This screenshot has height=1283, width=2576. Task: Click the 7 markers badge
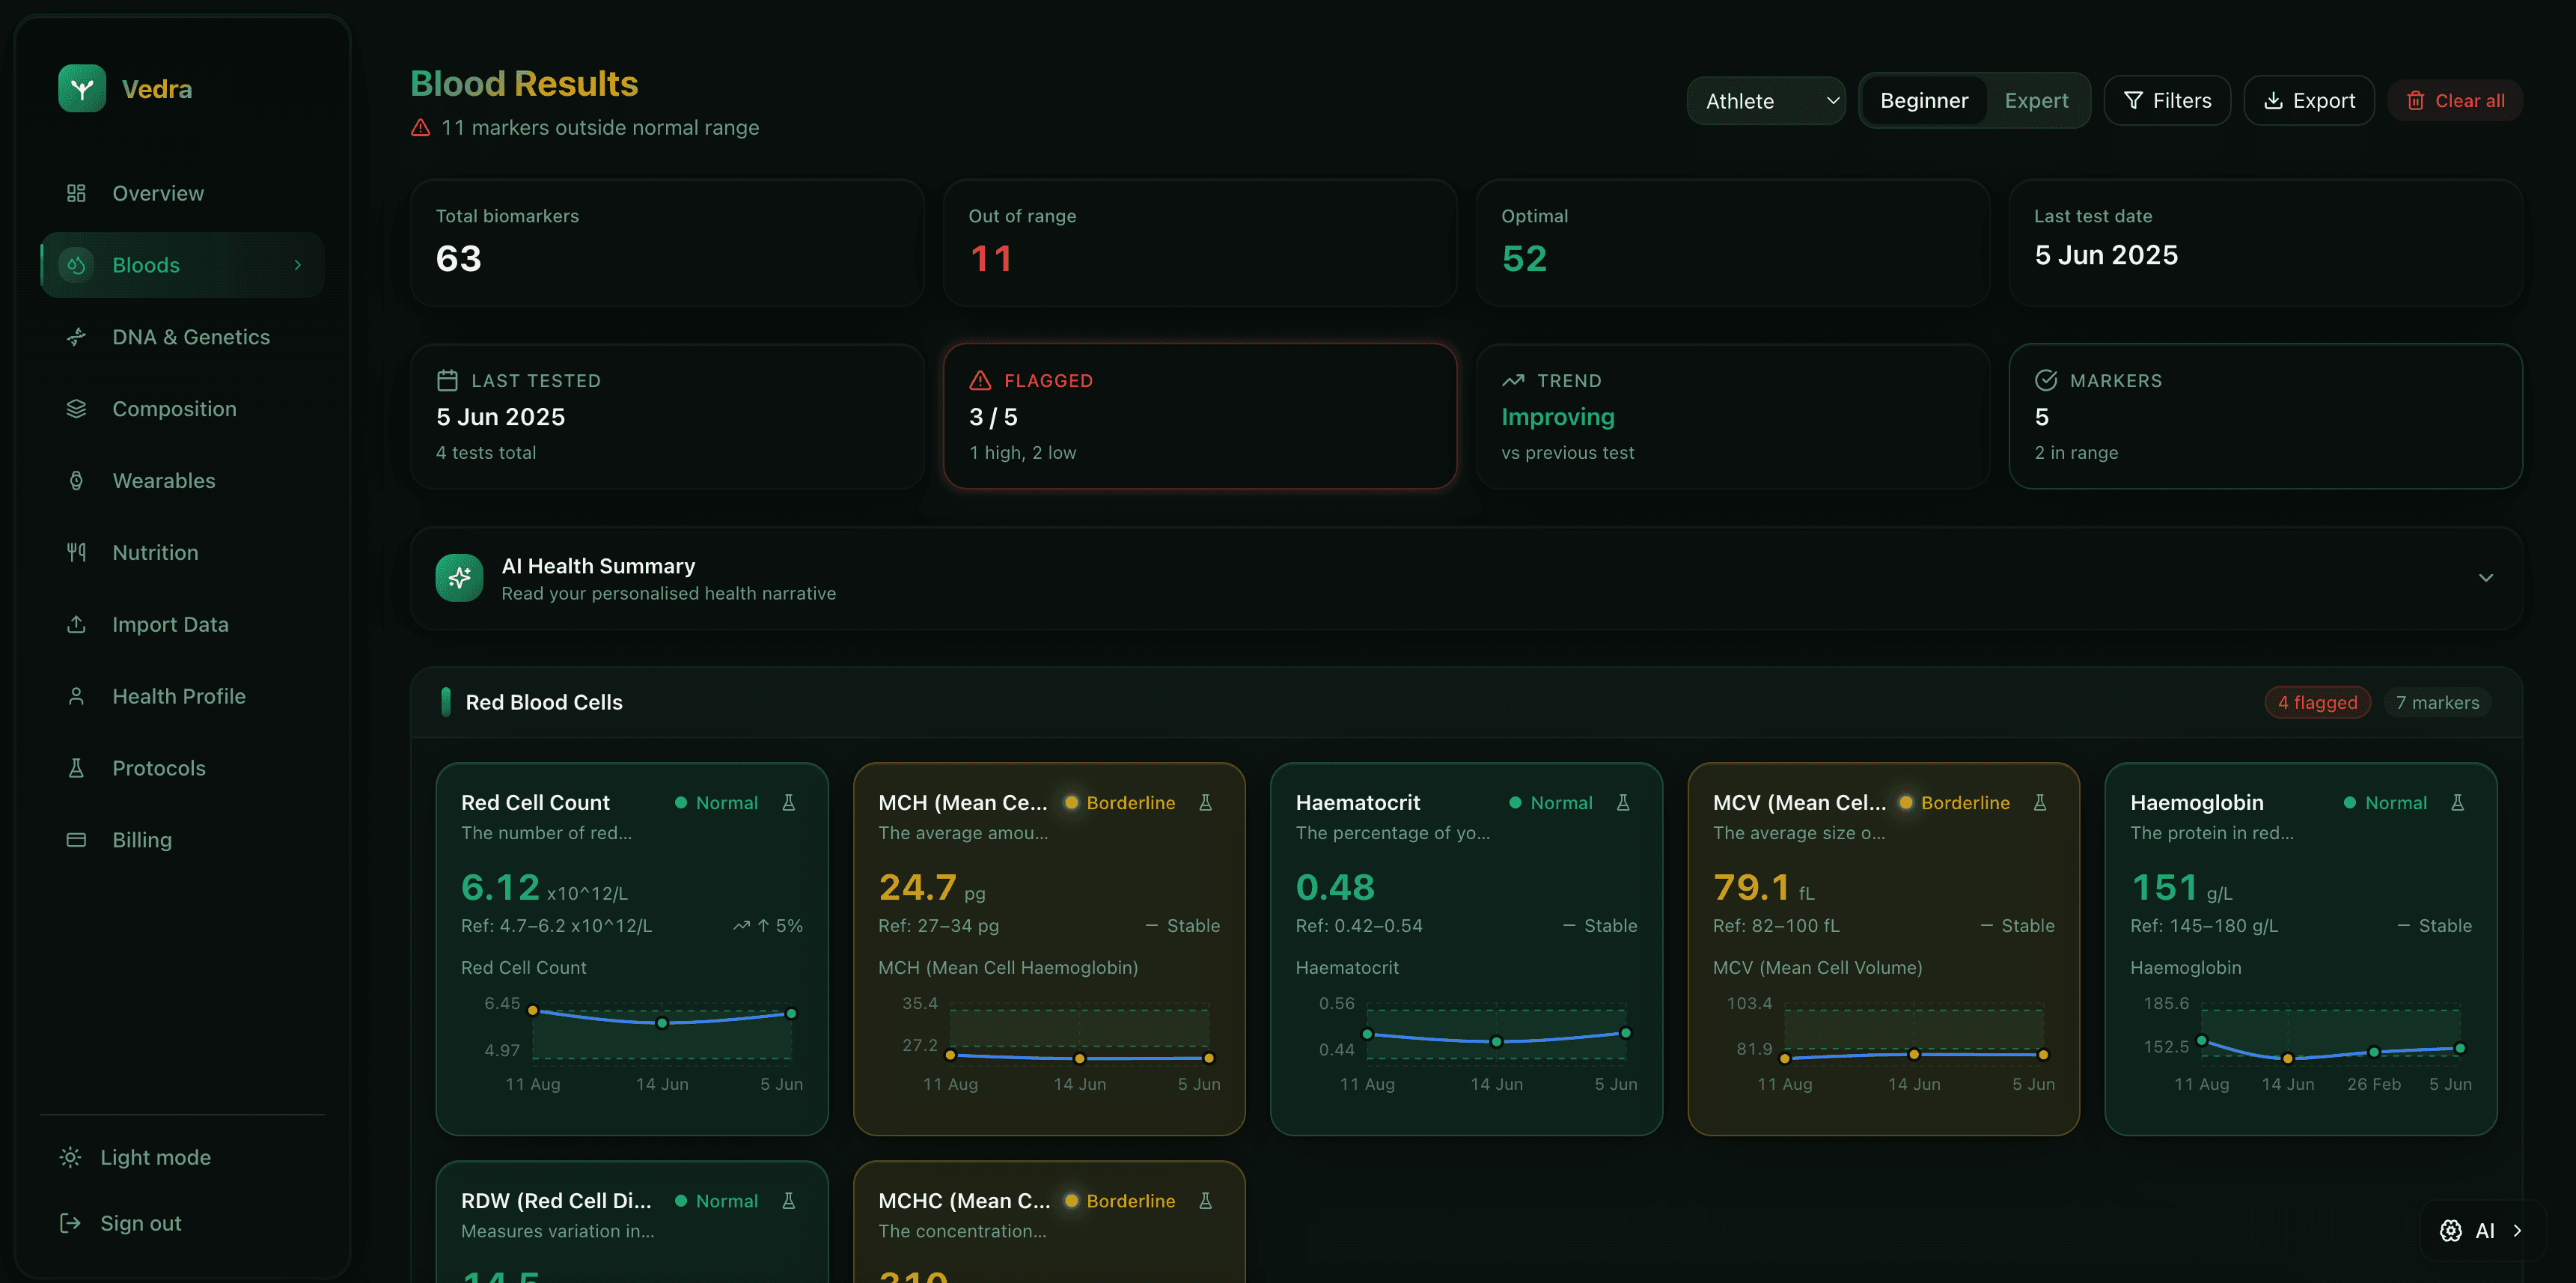pyautogui.click(x=2437, y=703)
